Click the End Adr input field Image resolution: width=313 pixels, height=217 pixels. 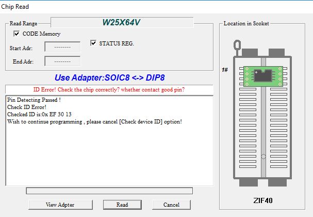(62, 61)
